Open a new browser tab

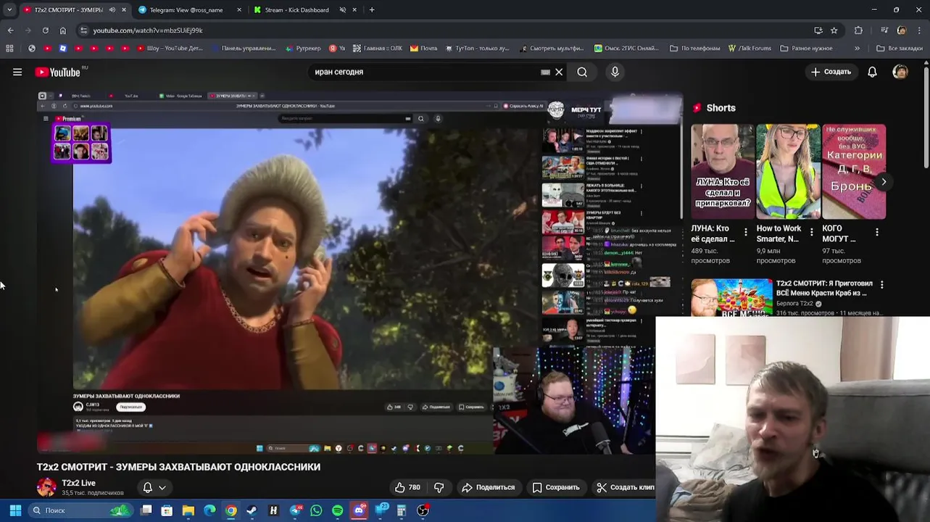point(372,10)
